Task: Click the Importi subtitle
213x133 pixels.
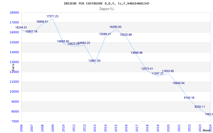Action: (x=106, y=9)
